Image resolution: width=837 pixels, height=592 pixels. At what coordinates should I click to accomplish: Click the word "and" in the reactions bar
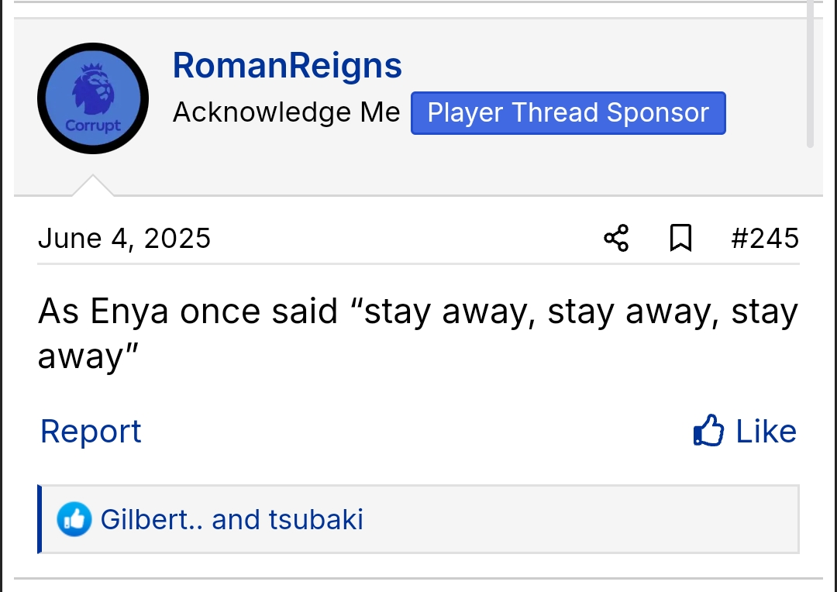(x=236, y=519)
